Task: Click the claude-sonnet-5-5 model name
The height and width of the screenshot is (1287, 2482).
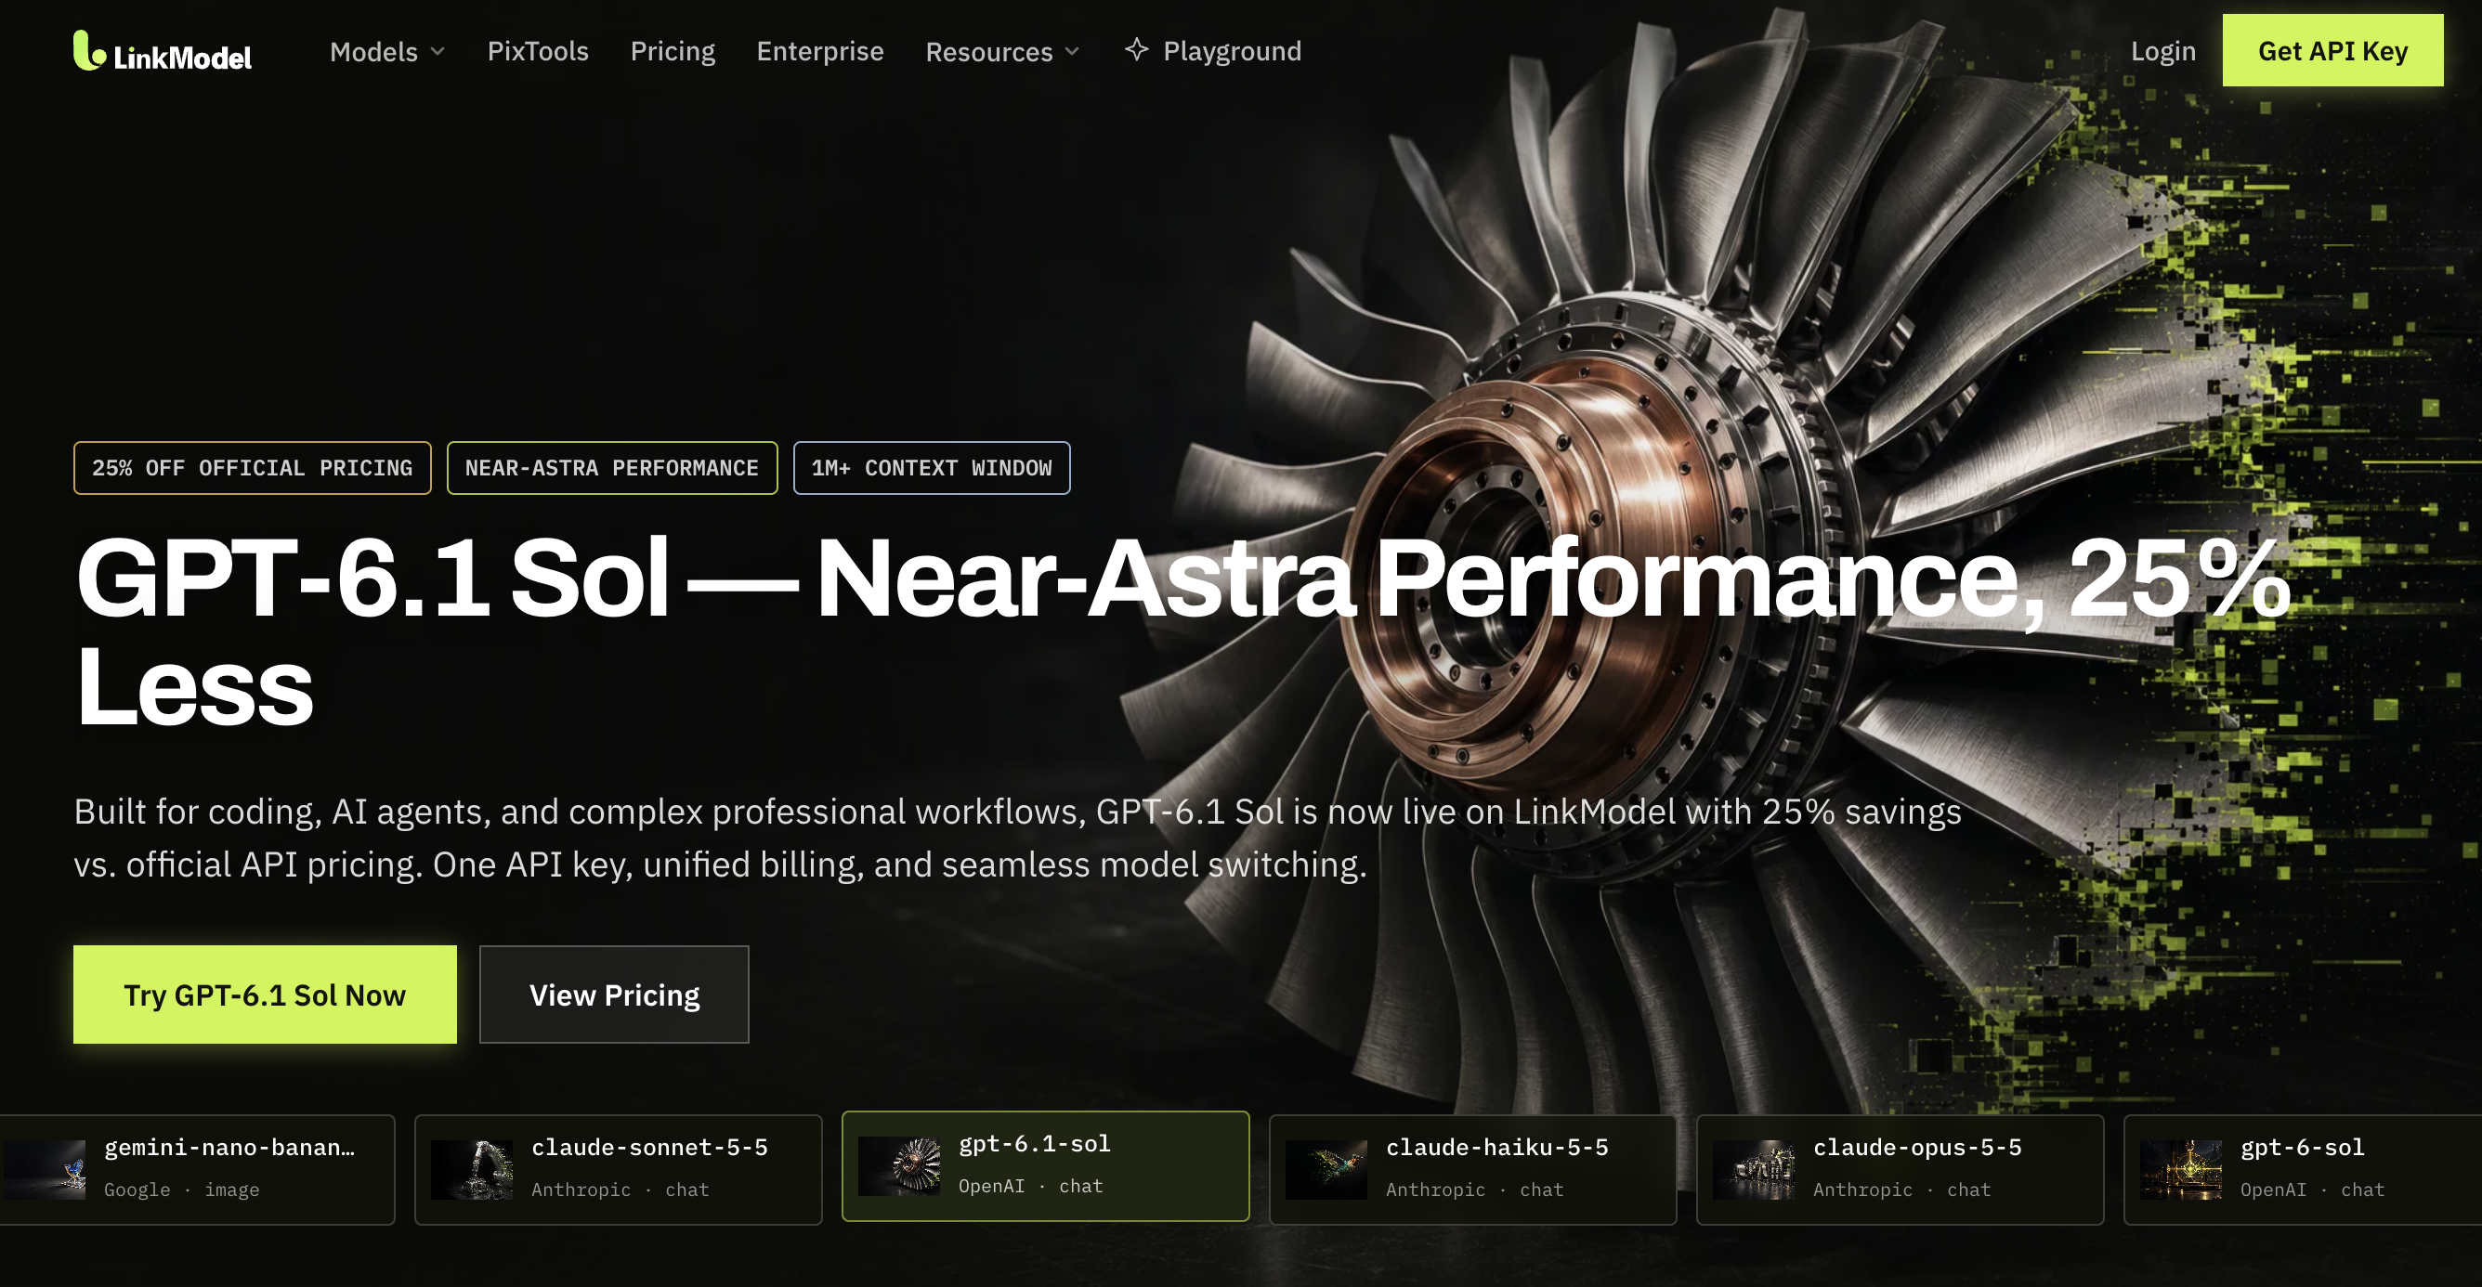Action: pos(649,1148)
